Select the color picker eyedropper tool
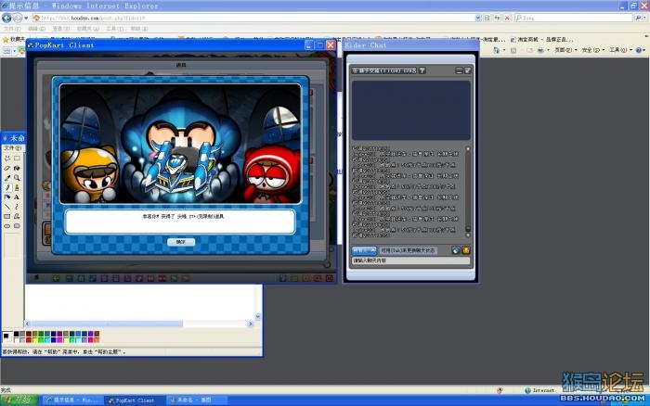 coord(7,178)
